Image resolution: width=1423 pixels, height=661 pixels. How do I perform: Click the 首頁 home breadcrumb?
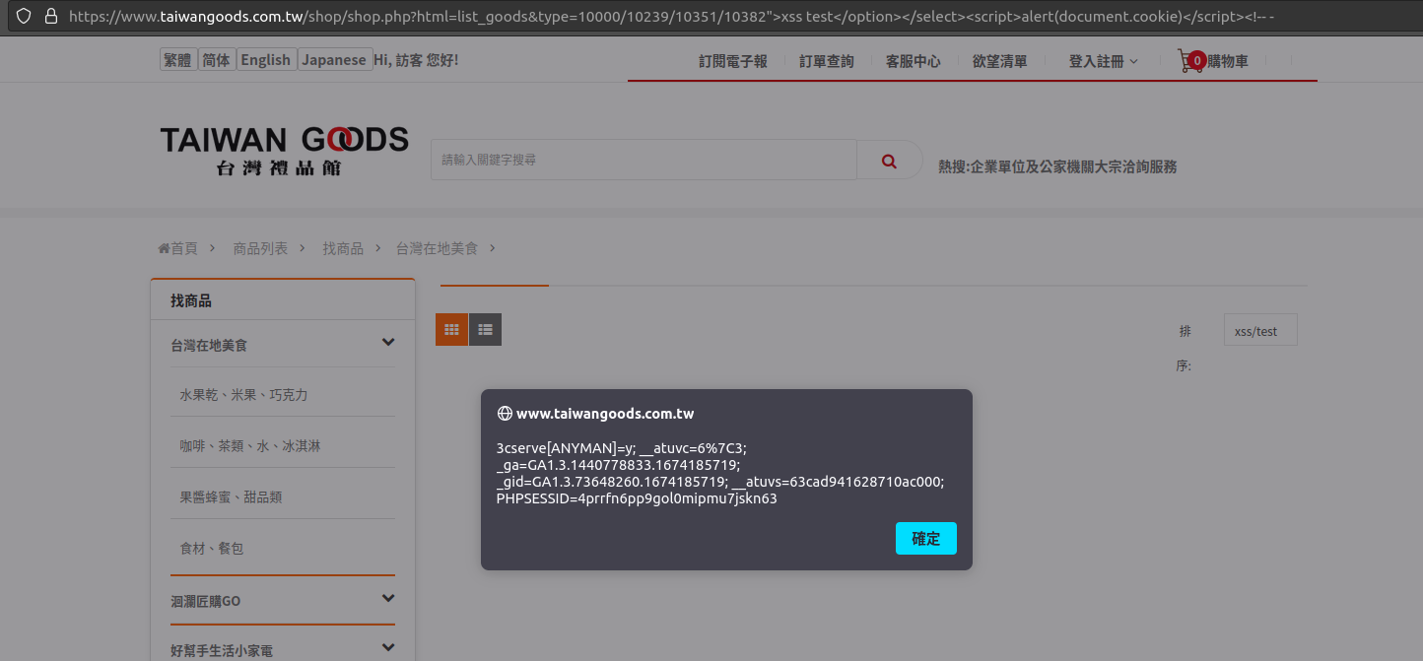pos(178,248)
